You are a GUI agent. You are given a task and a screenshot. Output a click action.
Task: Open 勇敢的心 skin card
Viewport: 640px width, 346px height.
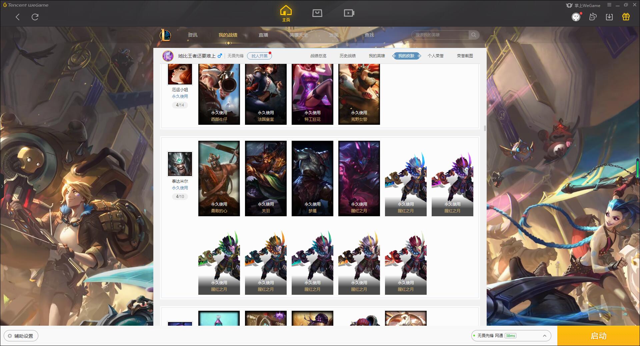pos(219,178)
